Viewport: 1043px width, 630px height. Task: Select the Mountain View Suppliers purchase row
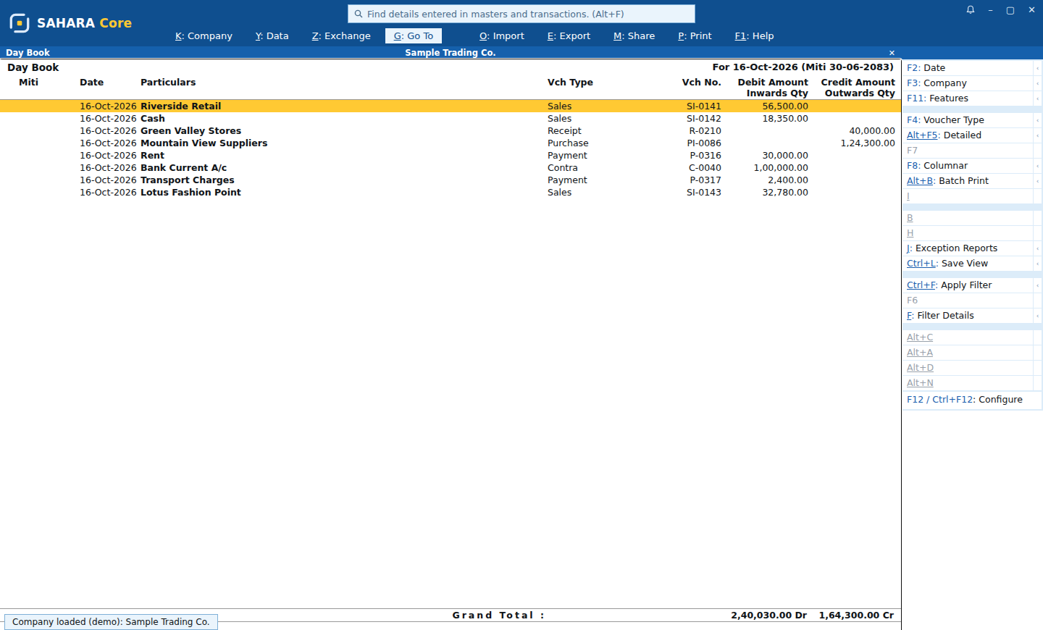451,143
